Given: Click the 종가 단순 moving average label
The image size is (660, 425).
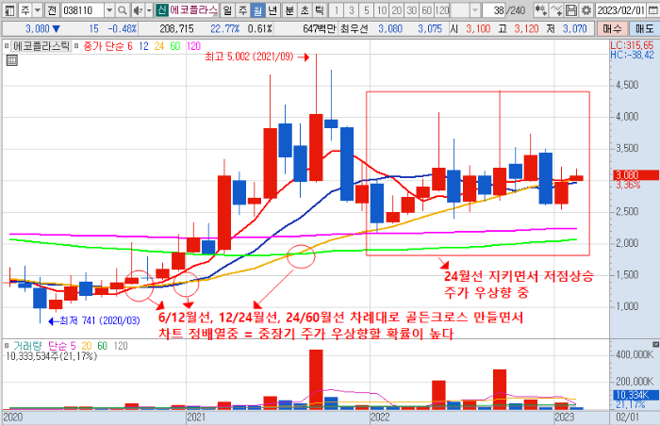Looking at the screenshot, I should [104, 46].
